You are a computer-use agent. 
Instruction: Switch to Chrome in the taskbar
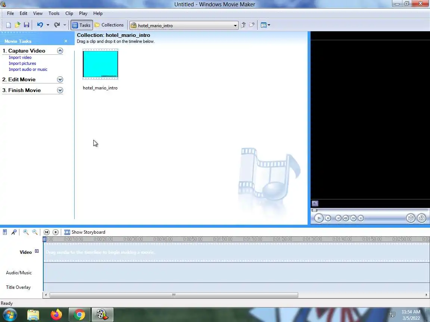[79, 315]
